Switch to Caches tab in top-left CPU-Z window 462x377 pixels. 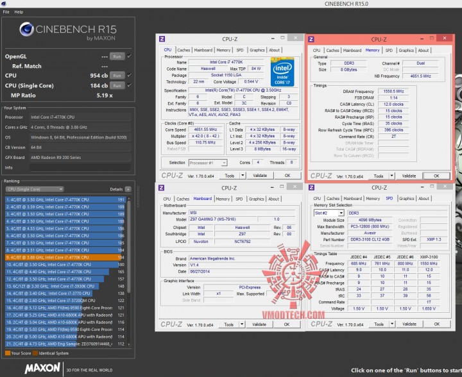(184, 50)
